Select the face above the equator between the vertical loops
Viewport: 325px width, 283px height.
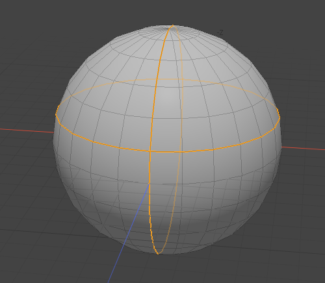point(166,134)
